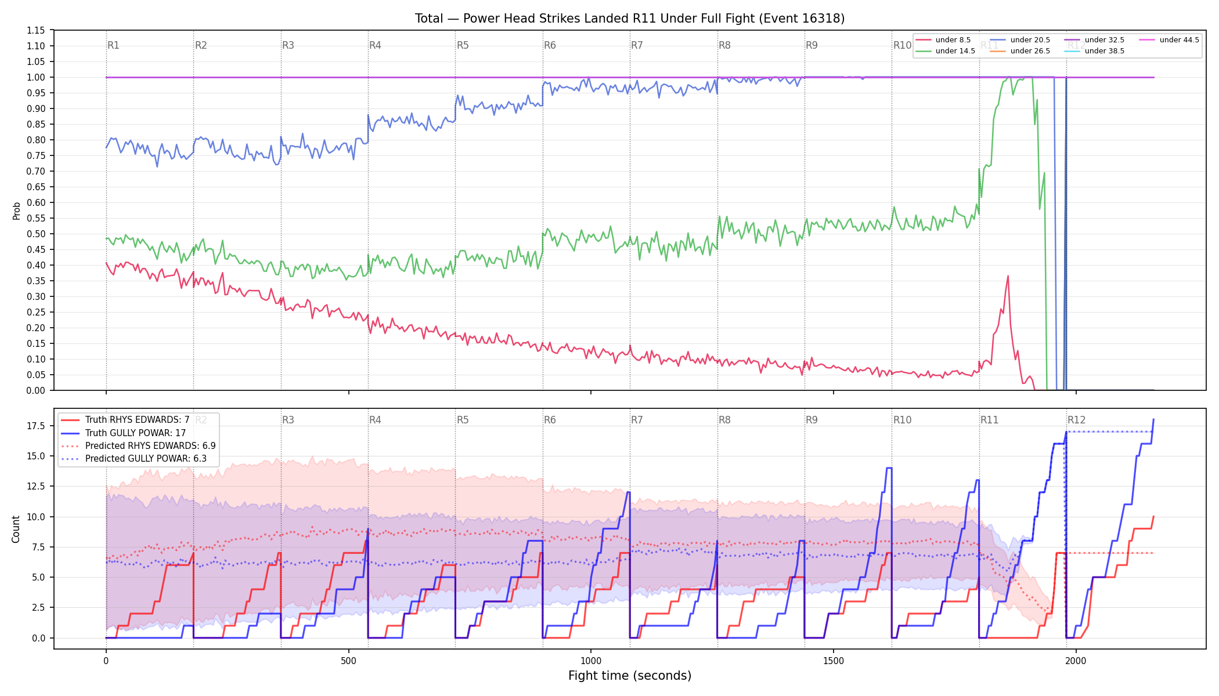The height and width of the screenshot is (696, 1219).
Task: Click the R6 round marker in probability chart
Action: pos(550,45)
